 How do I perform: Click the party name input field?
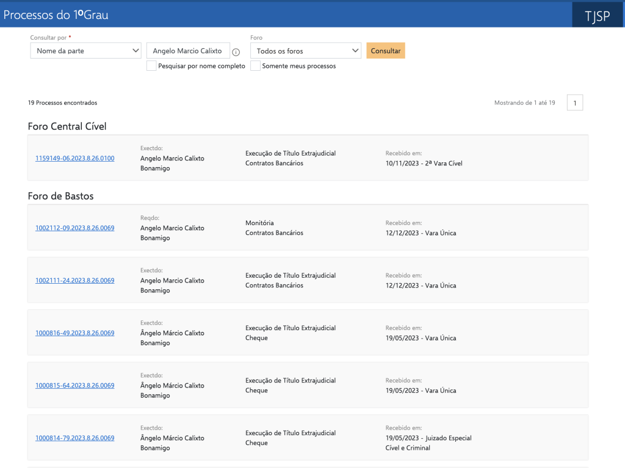coord(188,51)
